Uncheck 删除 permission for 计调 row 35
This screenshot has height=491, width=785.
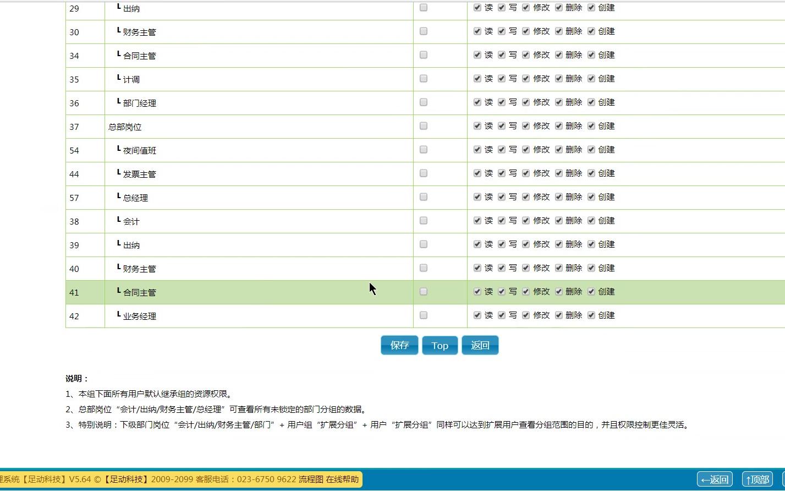click(x=558, y=78)
